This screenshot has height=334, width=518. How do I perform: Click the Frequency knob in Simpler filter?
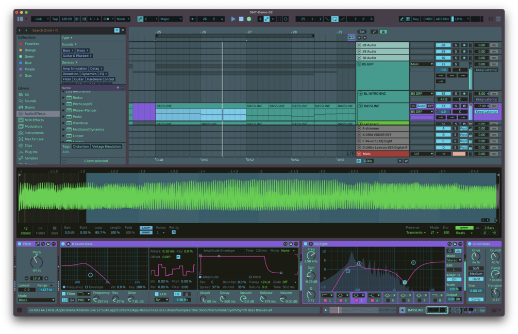coord(96,299)
